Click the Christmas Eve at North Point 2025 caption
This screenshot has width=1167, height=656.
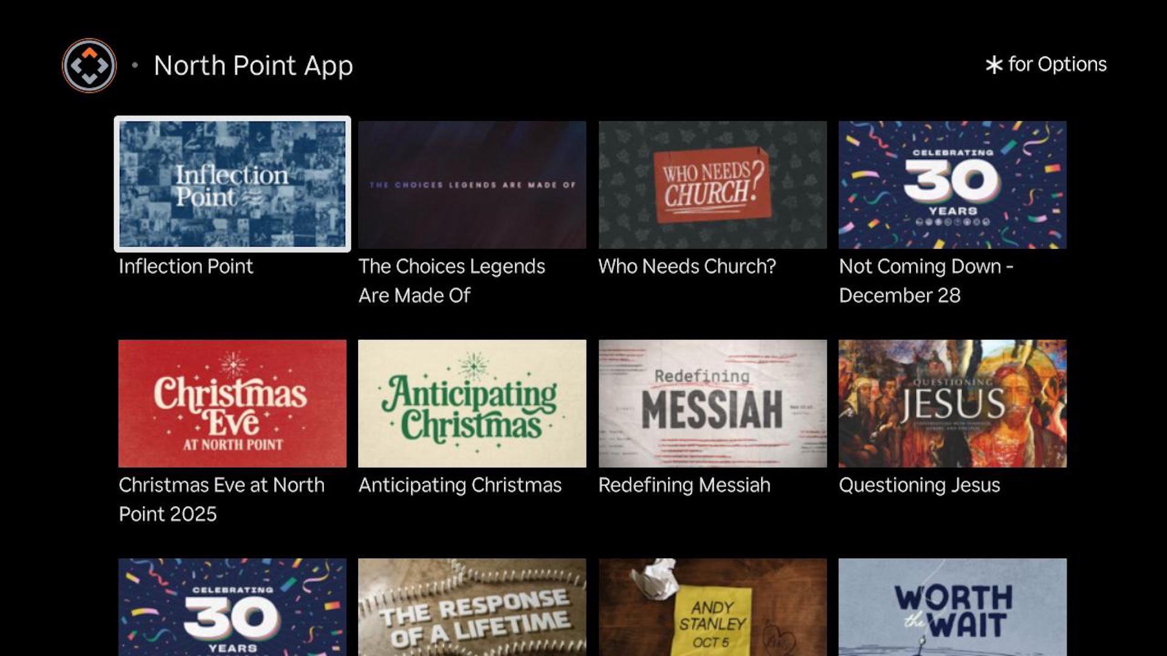(221, 499)
